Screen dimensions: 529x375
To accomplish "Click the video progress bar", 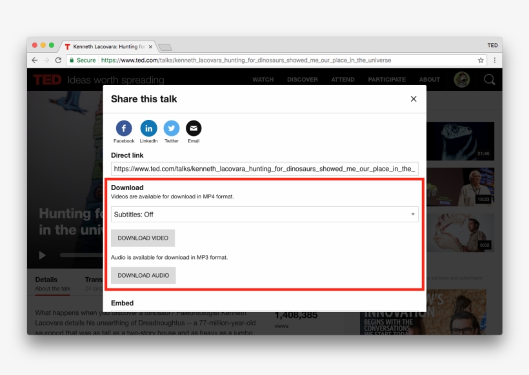I will coord(81,255).
